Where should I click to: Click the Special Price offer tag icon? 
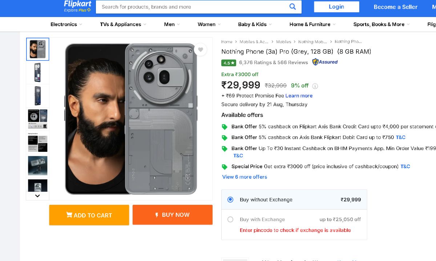[225, 167]
